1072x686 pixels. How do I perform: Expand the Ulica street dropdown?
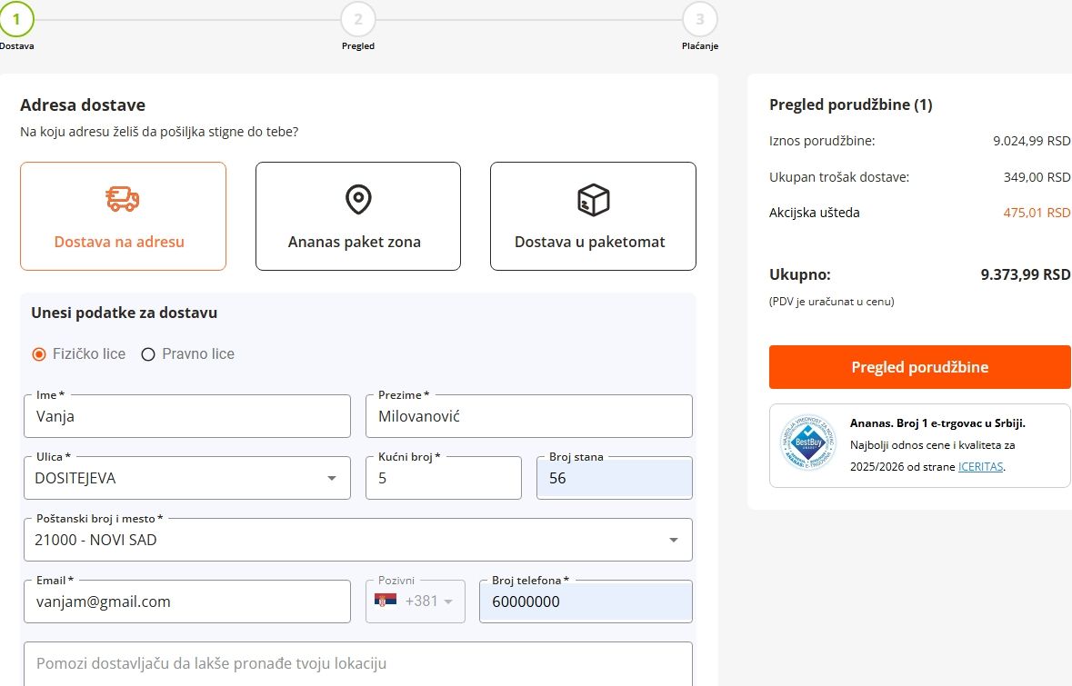[x=332, y=479]
